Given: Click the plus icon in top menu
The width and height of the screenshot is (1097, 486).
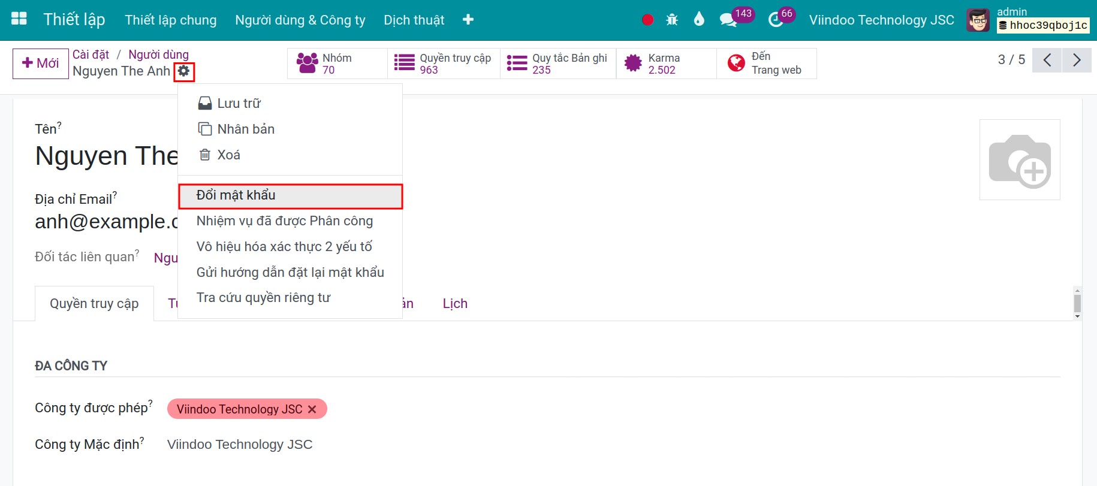Looking at the screenshot, I should click(x=468, y=20).
